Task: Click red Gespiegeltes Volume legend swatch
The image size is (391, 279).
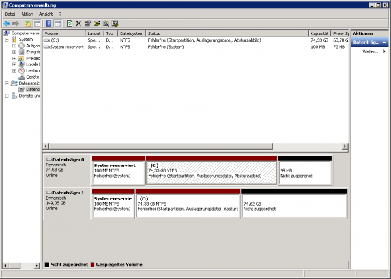Action: coord(93,265)
